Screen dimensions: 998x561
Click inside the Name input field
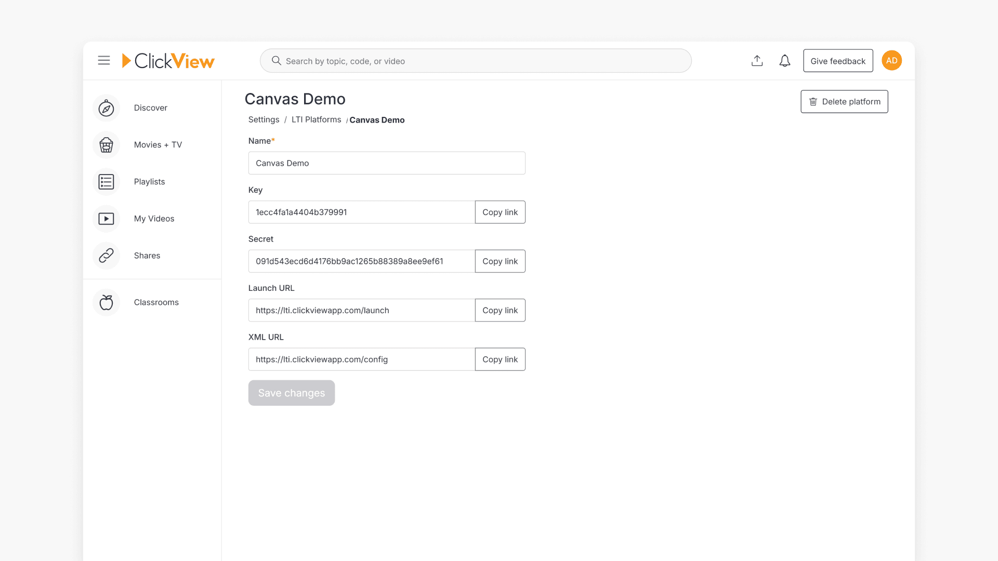coord(387,163)
